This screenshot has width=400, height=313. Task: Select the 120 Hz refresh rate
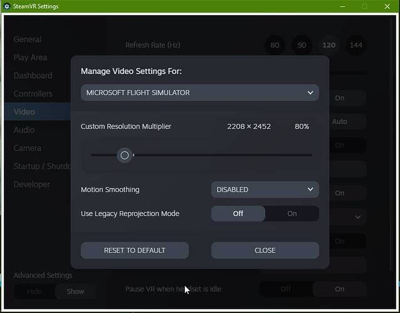(329, 45)
